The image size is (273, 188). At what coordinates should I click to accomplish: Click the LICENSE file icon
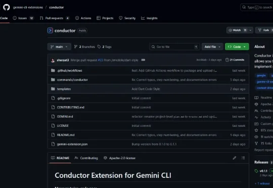coord(53,125)
